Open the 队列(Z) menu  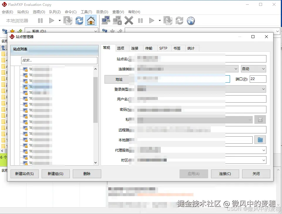click(x=55, y=12)
